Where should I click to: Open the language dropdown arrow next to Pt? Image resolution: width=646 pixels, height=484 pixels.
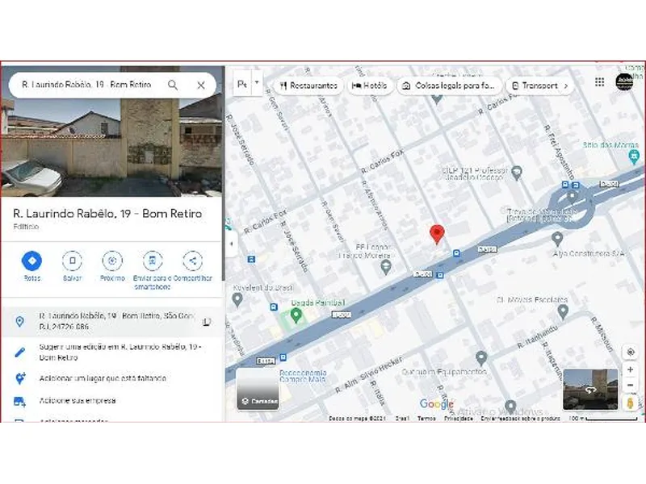(257, 83)
